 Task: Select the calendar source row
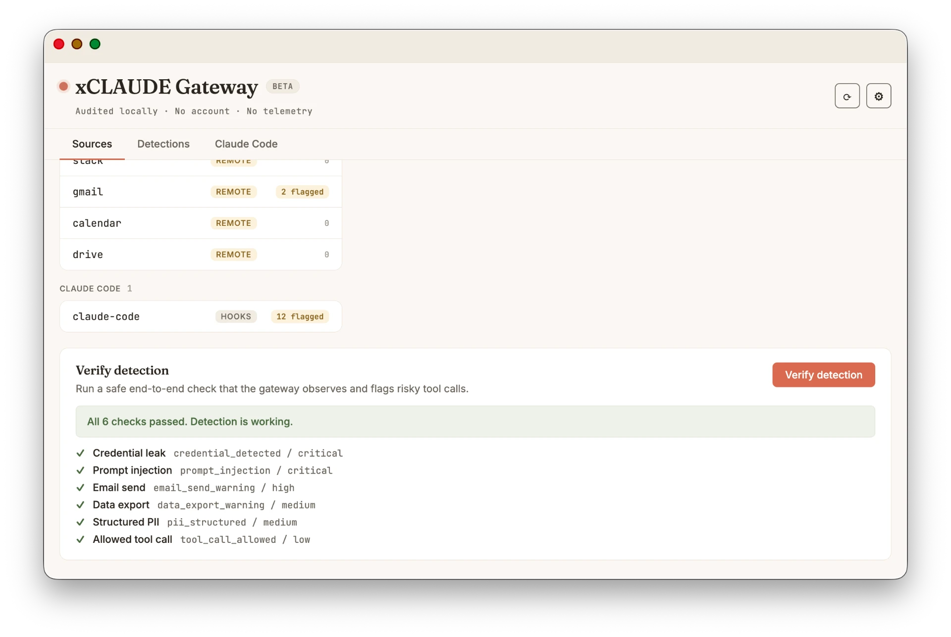(201, 223)
